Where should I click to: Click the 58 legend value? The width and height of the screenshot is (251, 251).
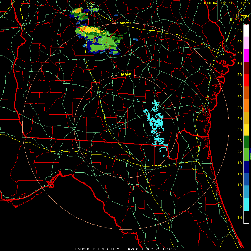pyautogui.click(x=240, y=53)
